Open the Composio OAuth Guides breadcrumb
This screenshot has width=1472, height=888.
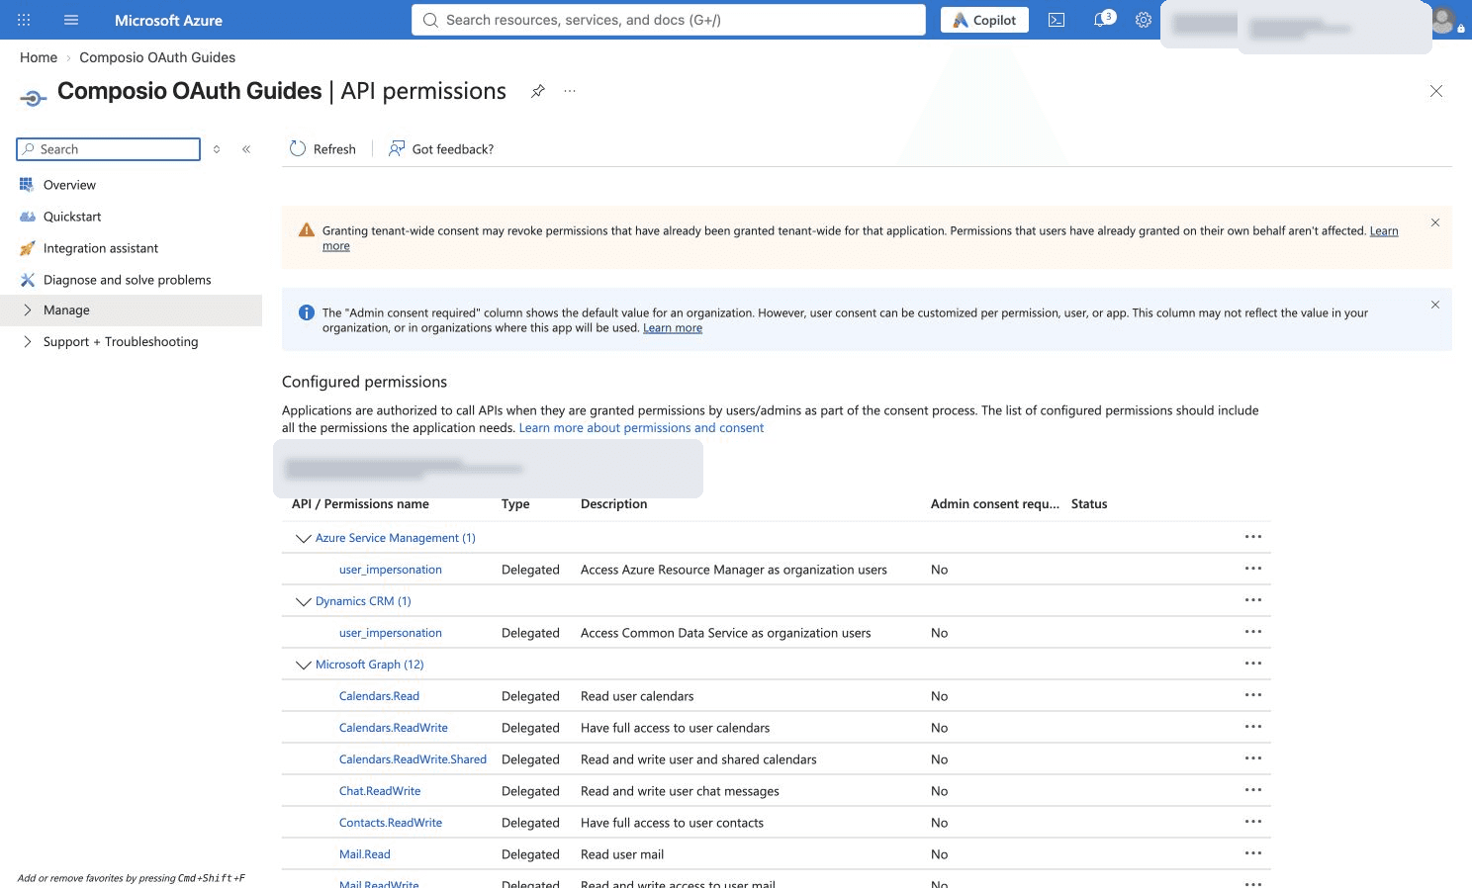[x=157, y=57]
